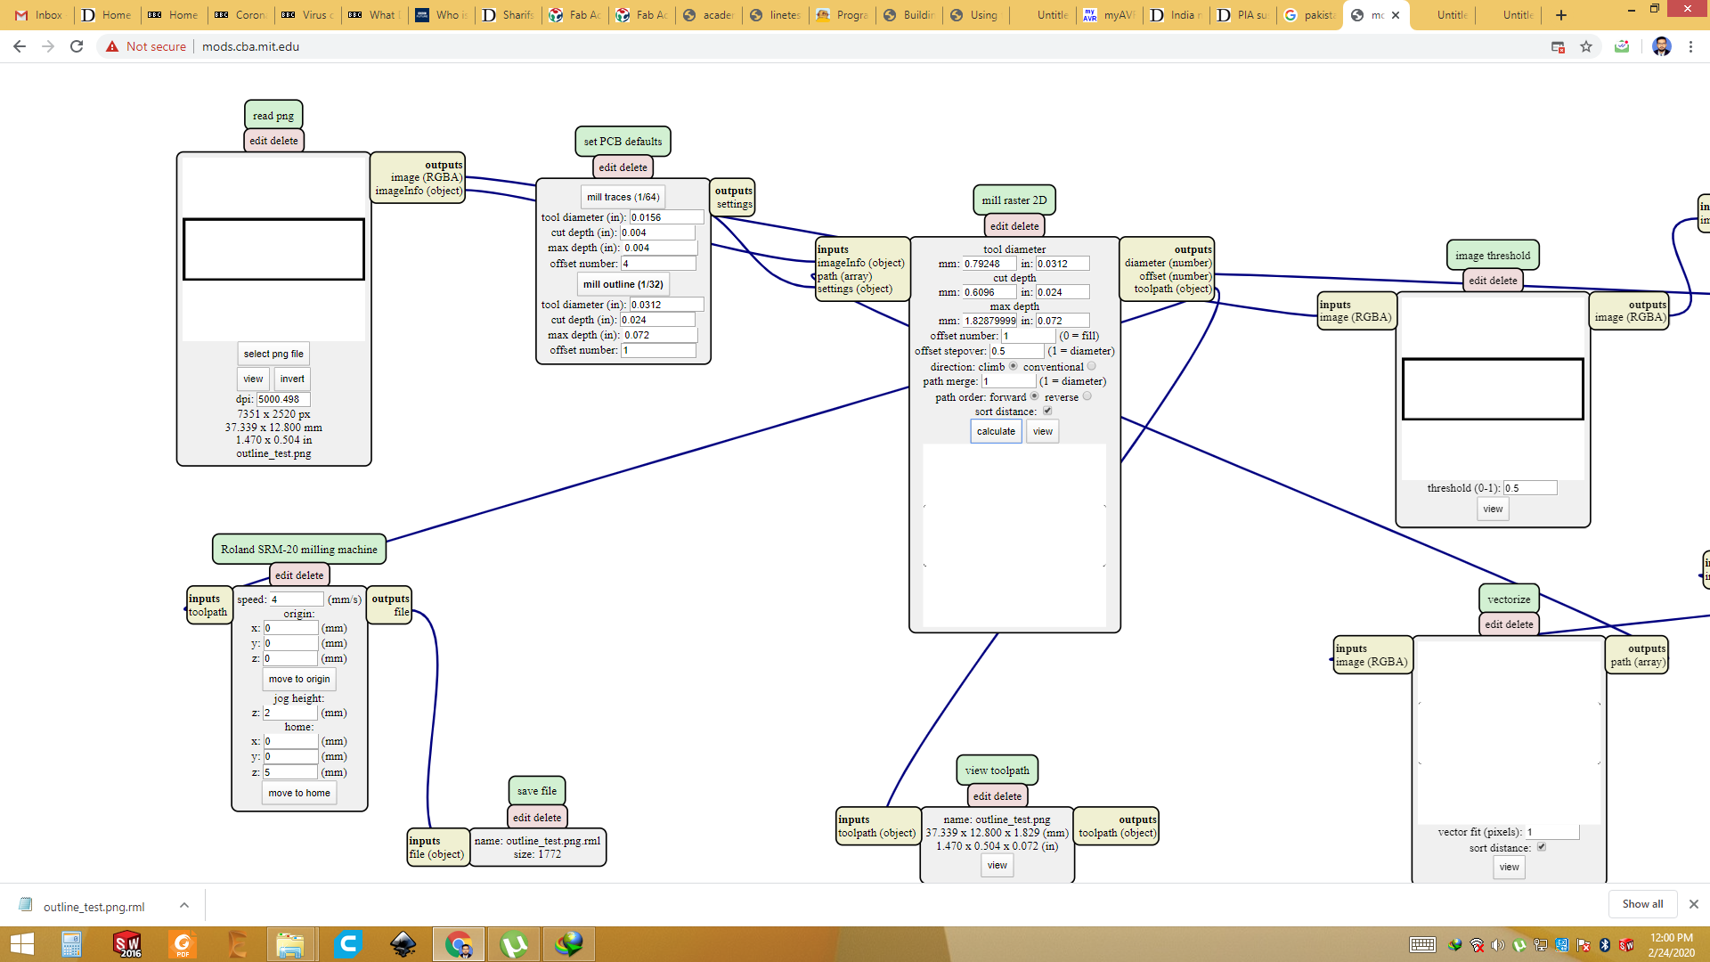Click the save file module title
Viewport: 1710px width, 962px height.
pyautogui.click(x=537, y=791)
